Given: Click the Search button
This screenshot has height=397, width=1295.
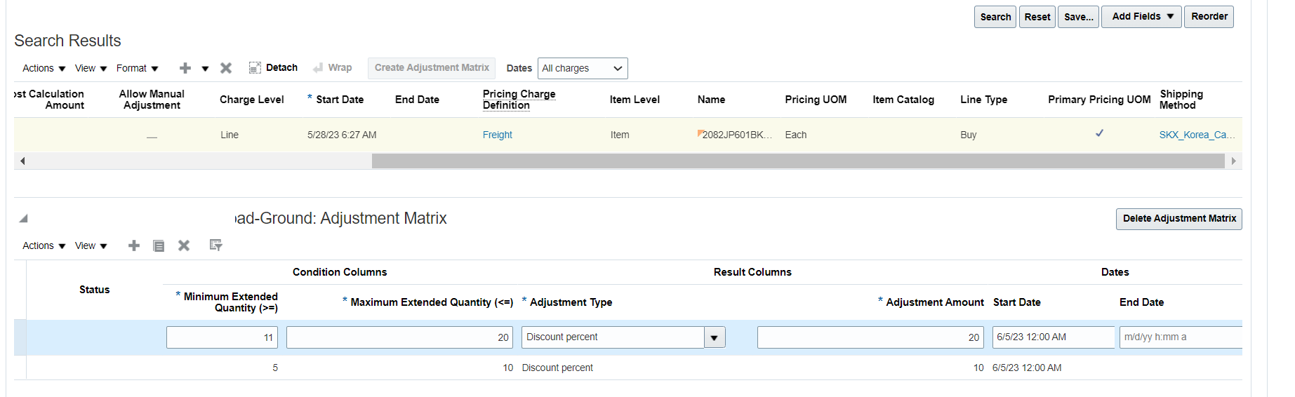Looking at the screenshot, I should (x=995, y=17).
